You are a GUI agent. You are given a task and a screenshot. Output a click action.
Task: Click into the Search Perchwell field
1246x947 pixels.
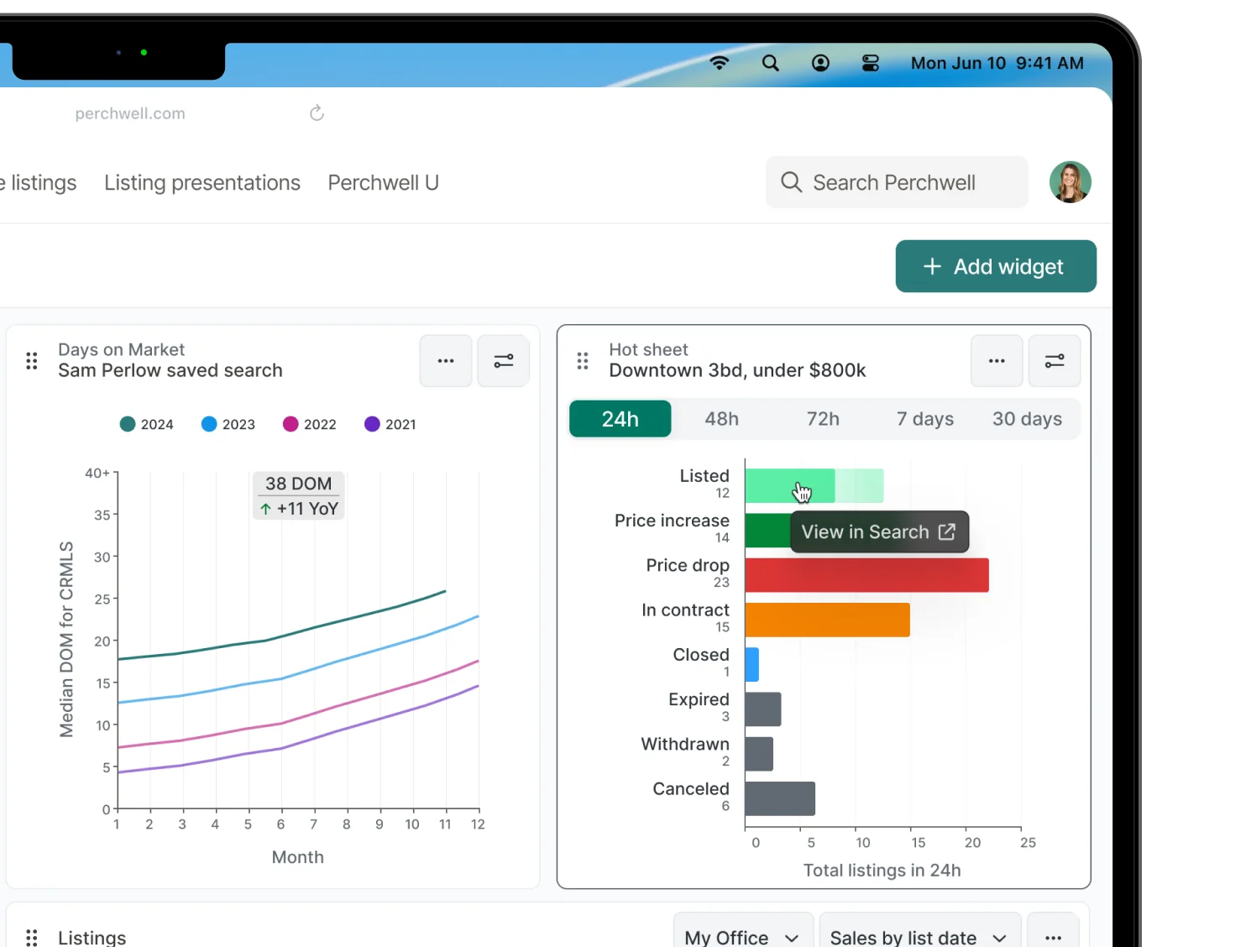click(897, 182)
